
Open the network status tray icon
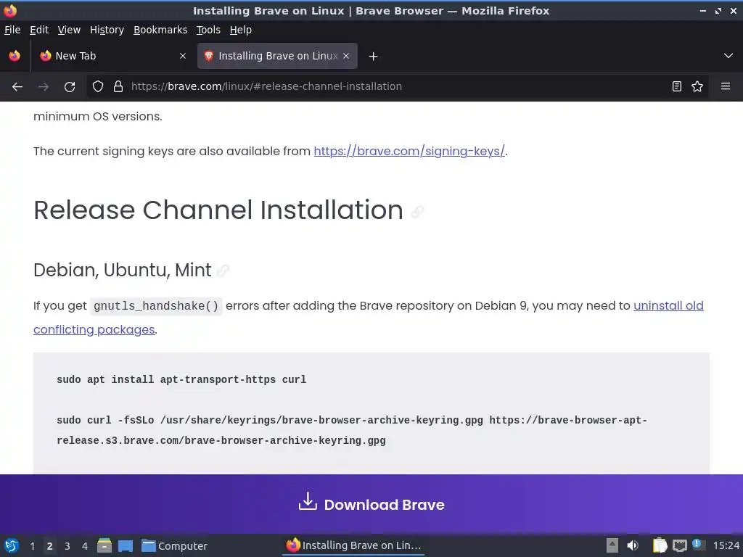[x=680, y=545]
